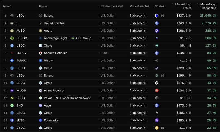Click the chain icon in the USDGO row

click(x=157, y=38)
